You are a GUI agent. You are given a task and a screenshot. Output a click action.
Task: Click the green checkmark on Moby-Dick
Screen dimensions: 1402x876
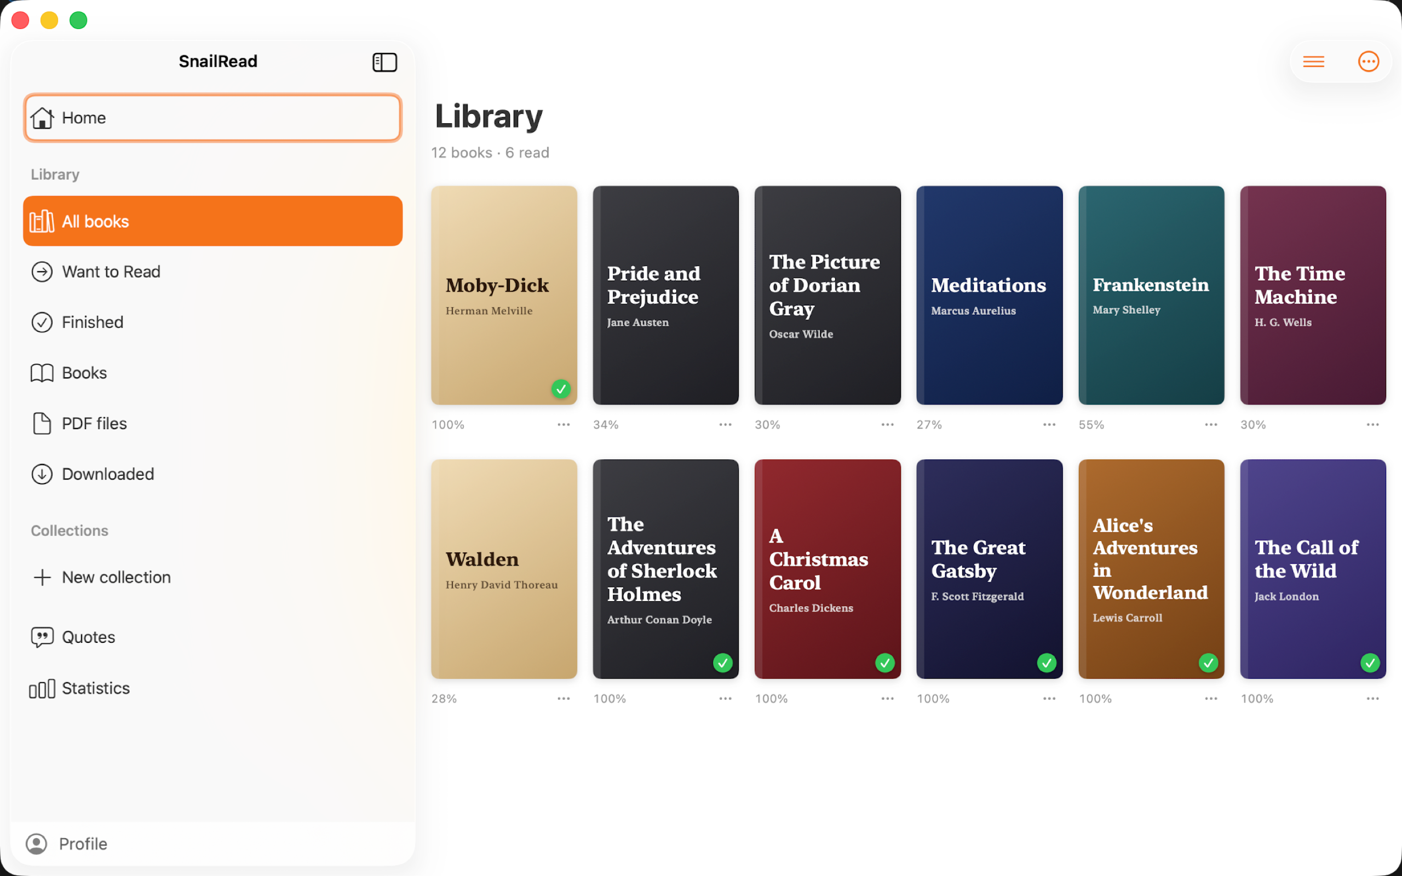pyautogui.click(x=561, y=389)
